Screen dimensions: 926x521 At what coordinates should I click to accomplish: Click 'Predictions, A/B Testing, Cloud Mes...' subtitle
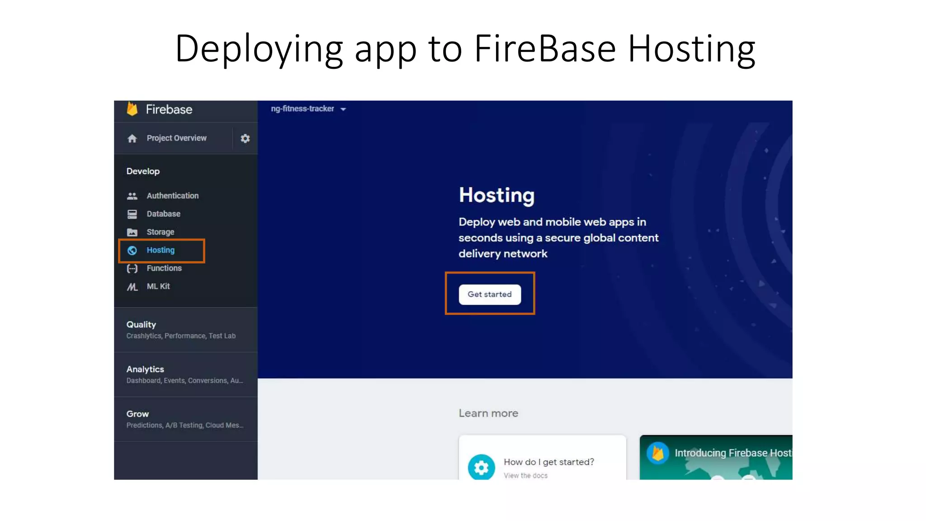pos(185,425)
